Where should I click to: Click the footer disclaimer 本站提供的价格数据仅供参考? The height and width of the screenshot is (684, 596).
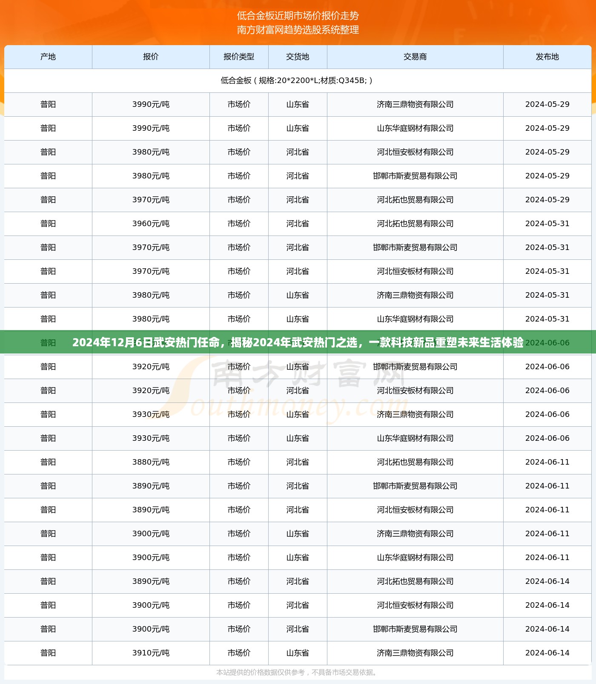[x=298, y=672]
